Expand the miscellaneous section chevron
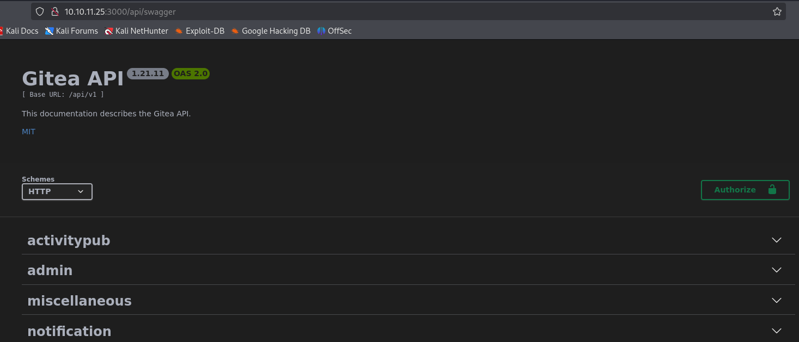 click(777, 301)
